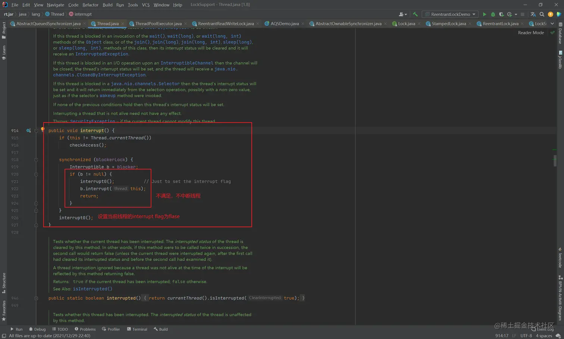Open the Debug tool window button

pyautogui.click(x=37, y=329)
